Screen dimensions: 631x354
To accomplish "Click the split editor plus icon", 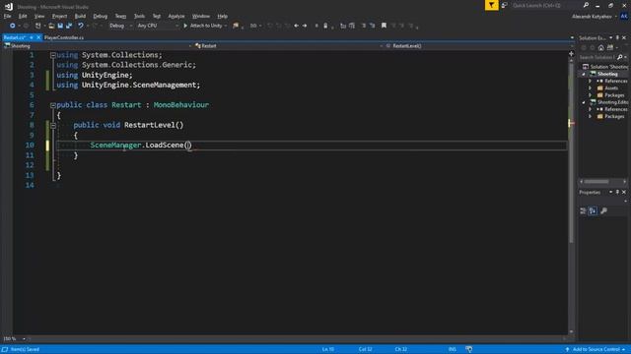I will (x=571, y=54).
